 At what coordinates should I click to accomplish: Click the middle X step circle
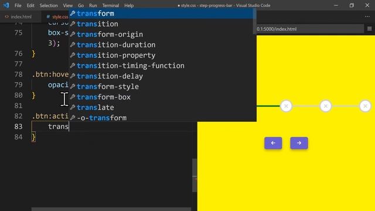326,106
